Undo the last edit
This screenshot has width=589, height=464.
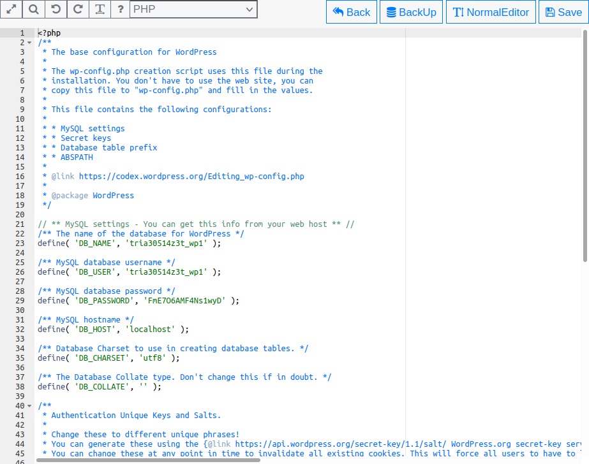56,10
